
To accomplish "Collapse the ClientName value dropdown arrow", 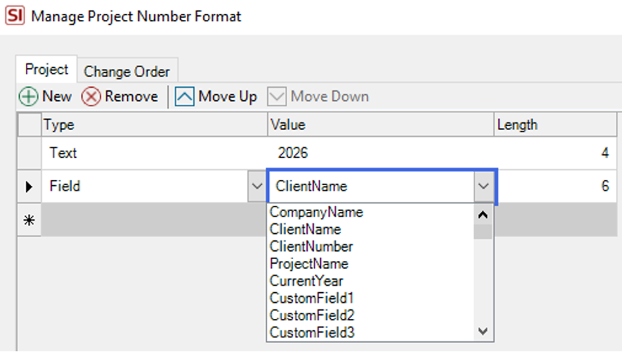I will point(482,187).
